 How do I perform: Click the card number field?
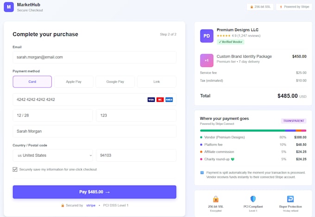[x=94, y=99]
